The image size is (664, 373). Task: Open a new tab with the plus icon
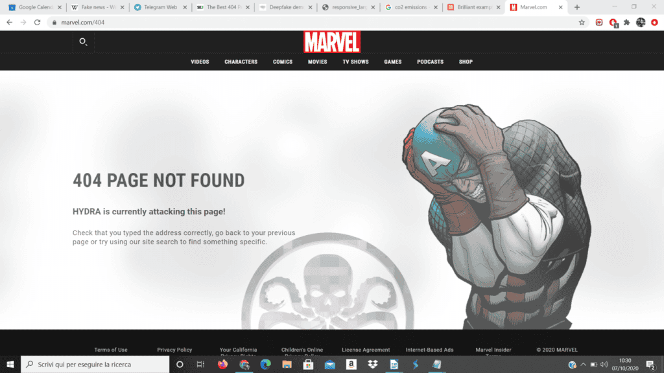point(576,7)
